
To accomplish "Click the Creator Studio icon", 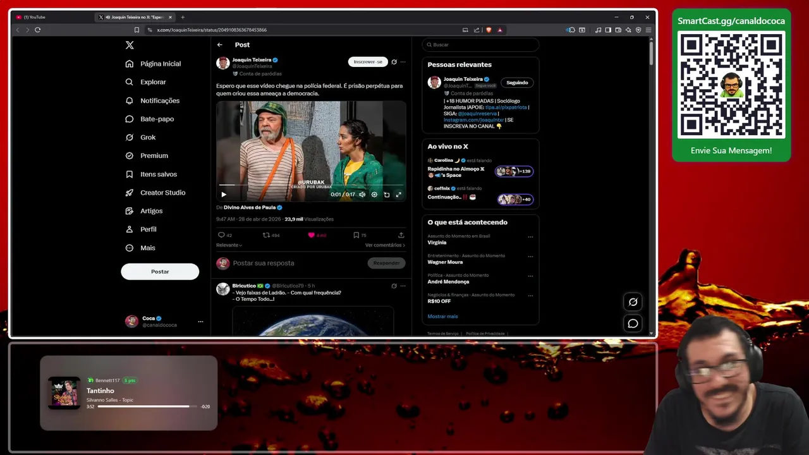I will [x=130, y=192].
